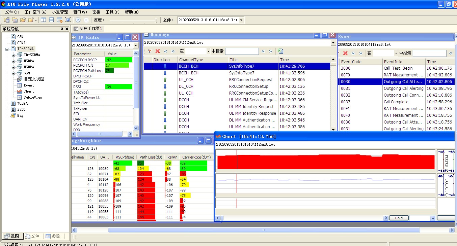
Task: Click the Excel export icon in Message panel
Action: (280, 51)
